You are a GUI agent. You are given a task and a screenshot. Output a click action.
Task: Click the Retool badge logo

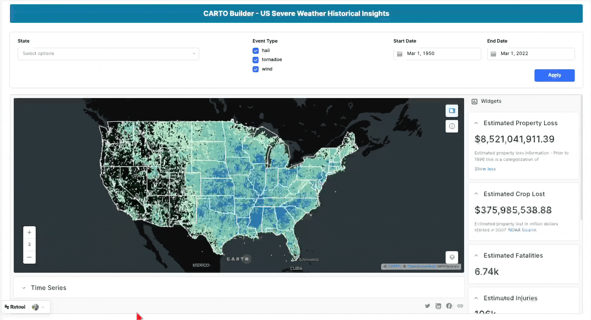15,307
